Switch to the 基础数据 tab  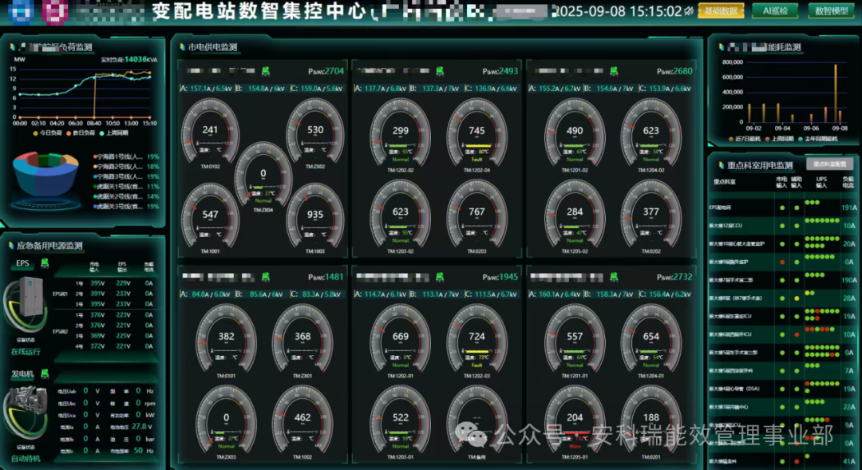click(x=721, y=11)
